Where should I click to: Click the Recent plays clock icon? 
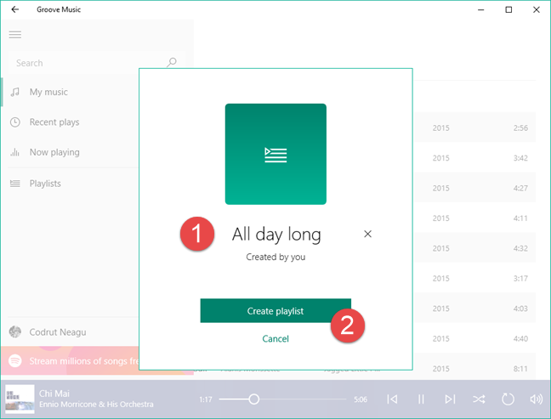14,122
